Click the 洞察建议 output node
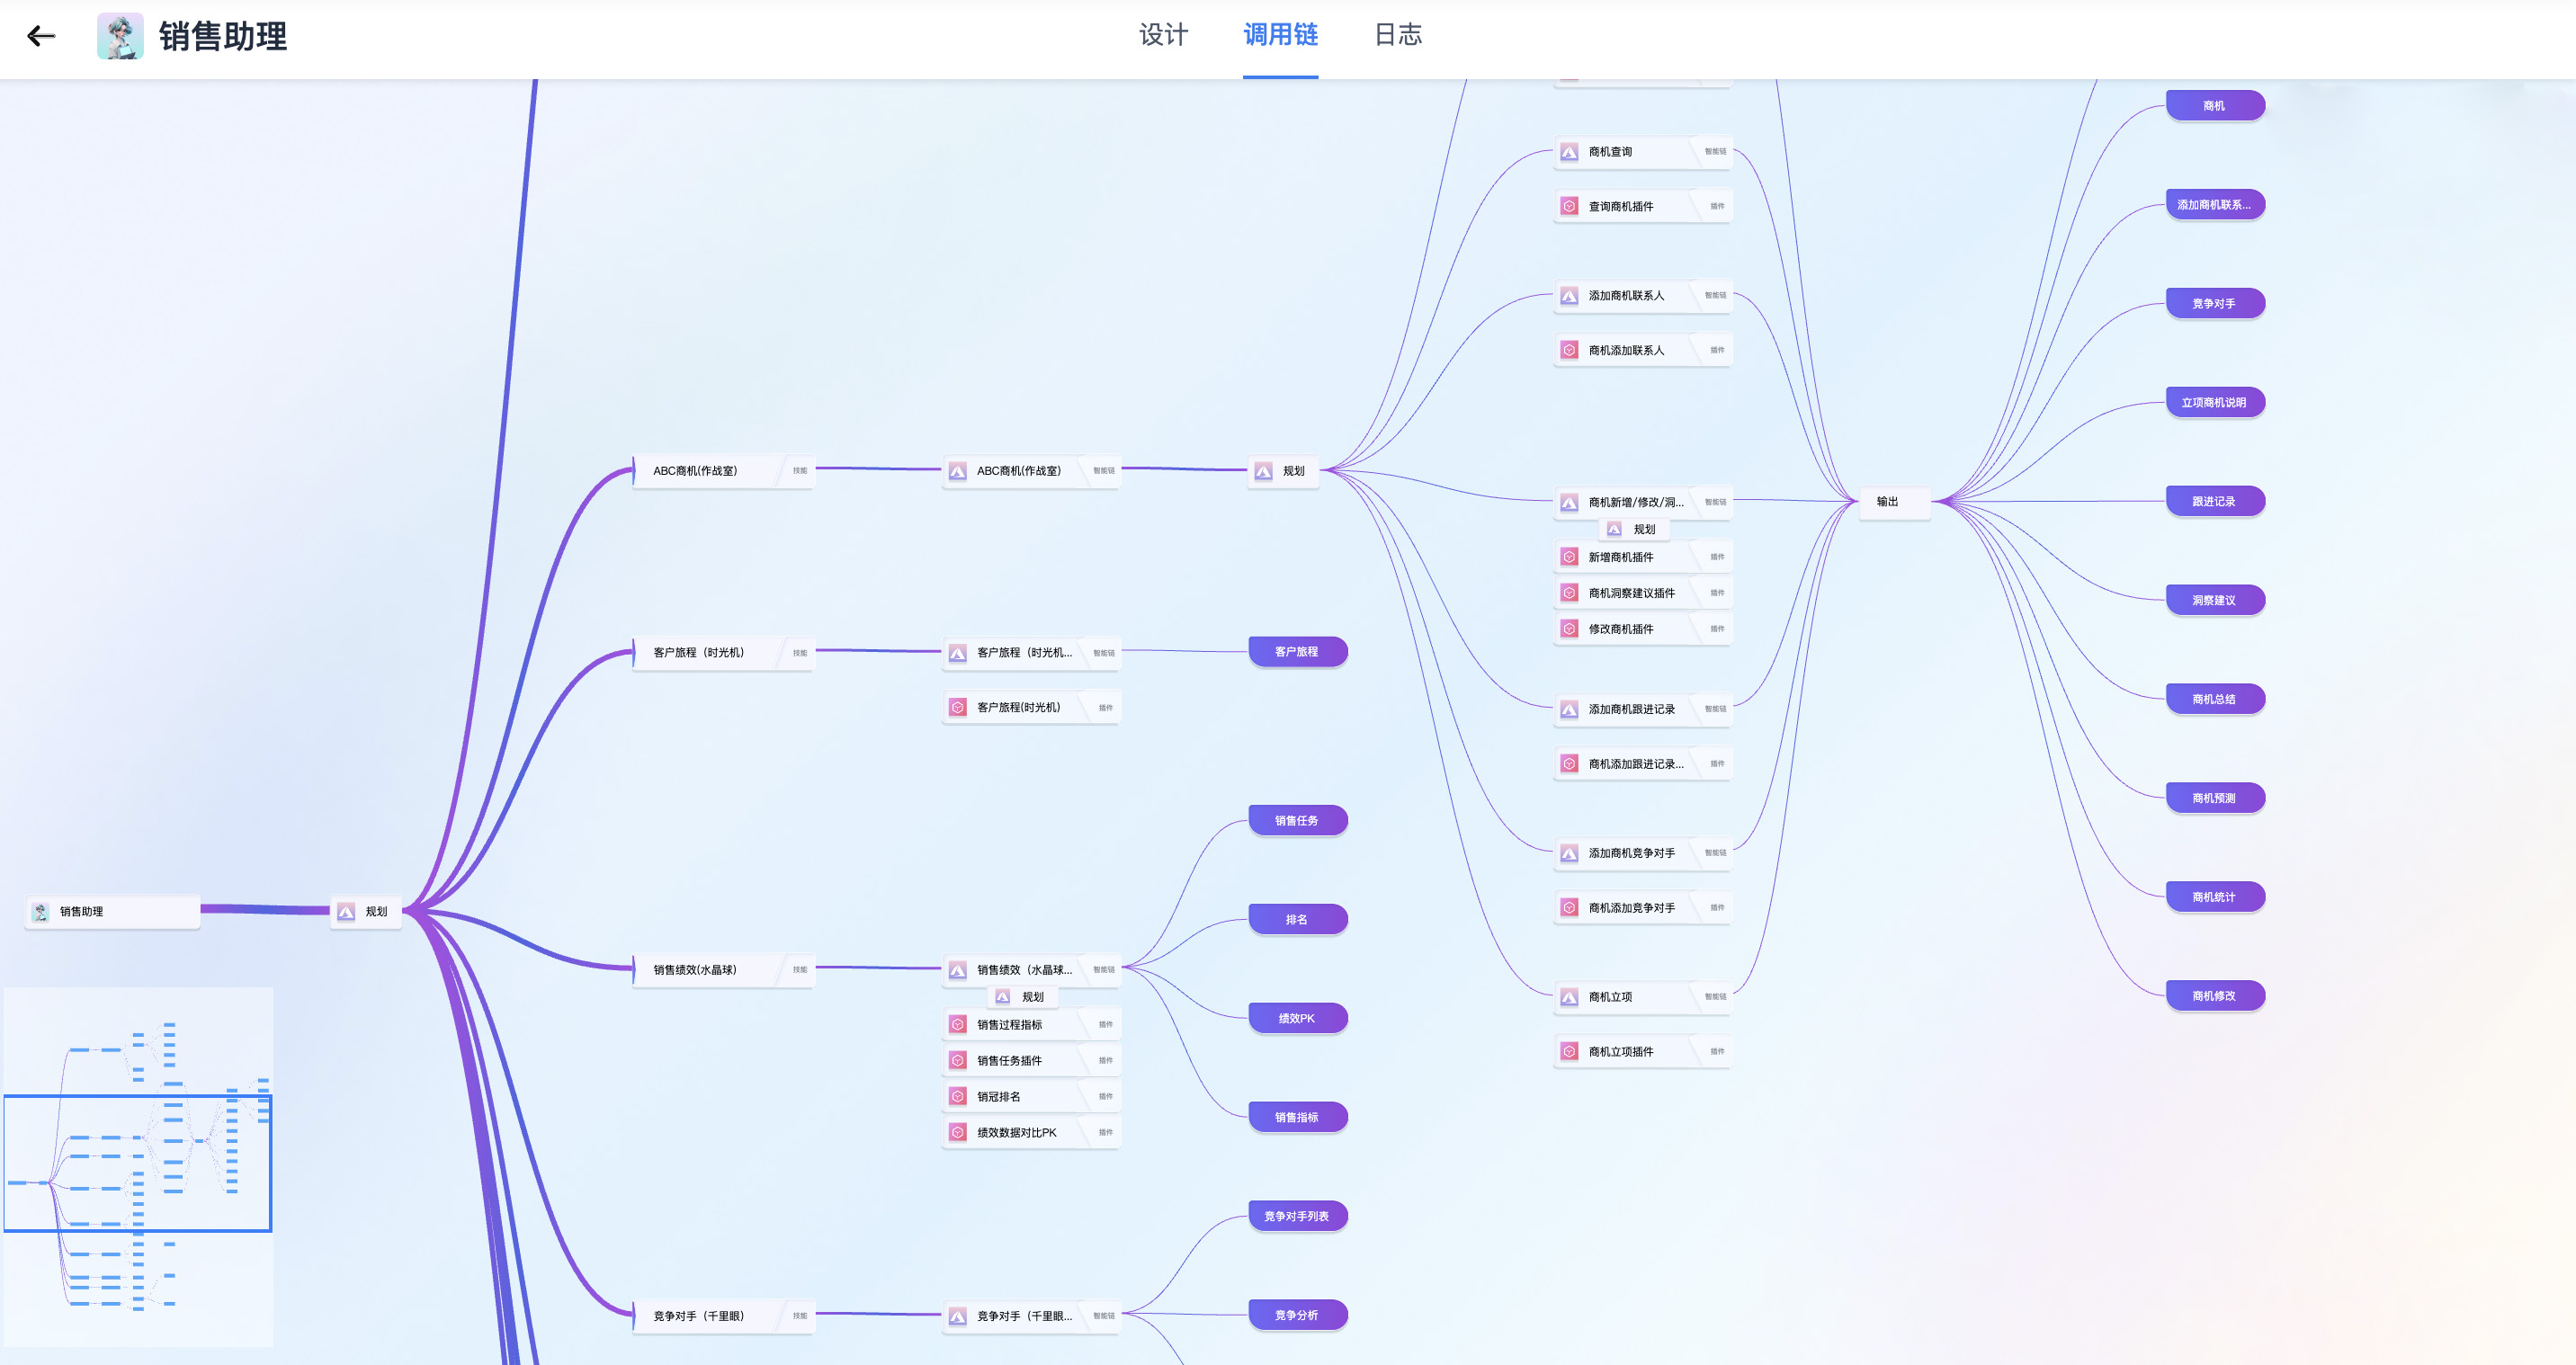This screenshot has width=2576, height=1365. [x=2215, y=600]
